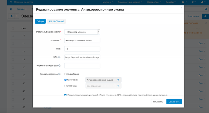Viewport: 209px width, 113px height.
Task: Open the Настройки menu
Action: click(x=154, y=2)
